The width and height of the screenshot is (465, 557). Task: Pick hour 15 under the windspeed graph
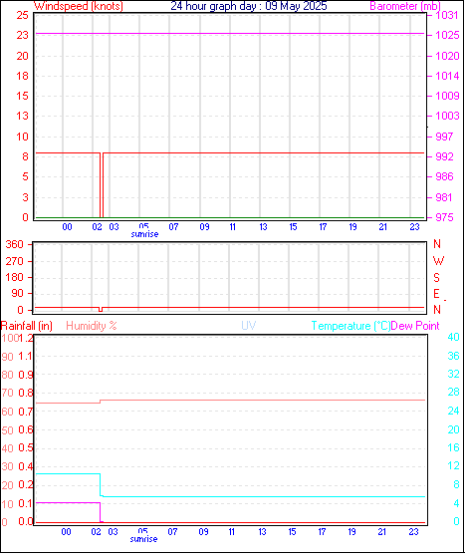[293, 226]
